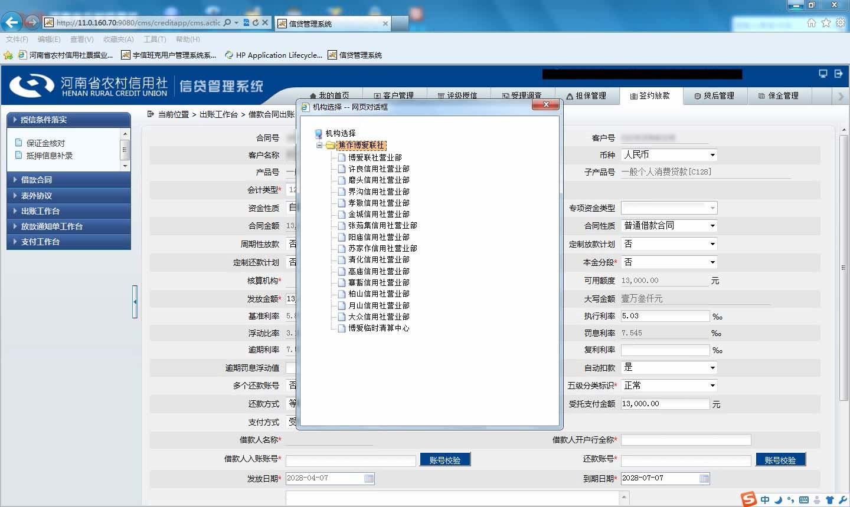This screenshot has height=507, width=850.
Task: Close the 机构选择 dialog
Action: (x=546, y=104)
